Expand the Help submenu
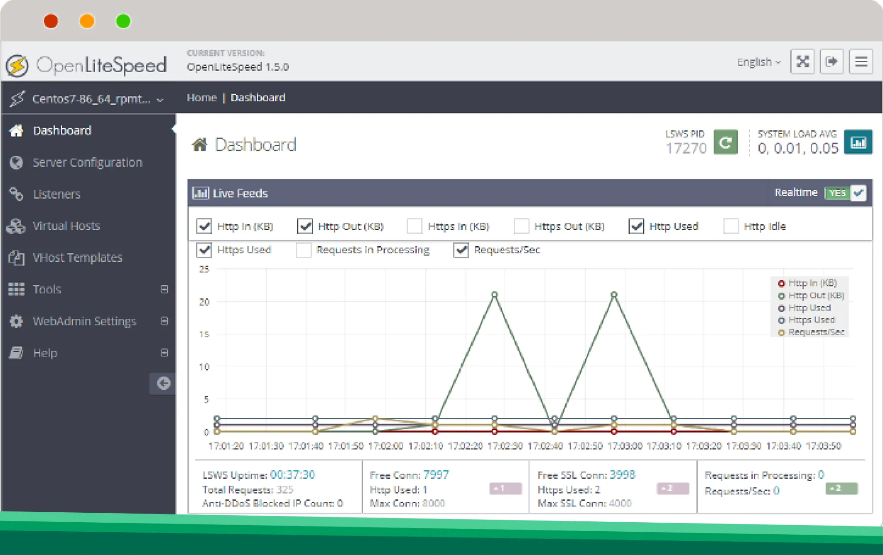 [x=164, y=353]
